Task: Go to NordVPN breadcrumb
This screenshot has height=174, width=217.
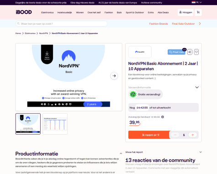Action: [43, 33]
